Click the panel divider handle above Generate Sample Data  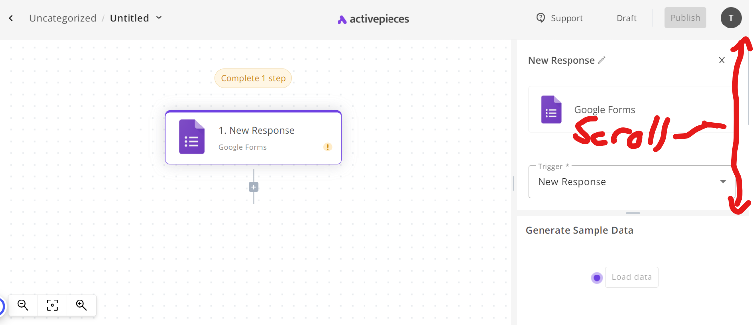tap(633, 213)
